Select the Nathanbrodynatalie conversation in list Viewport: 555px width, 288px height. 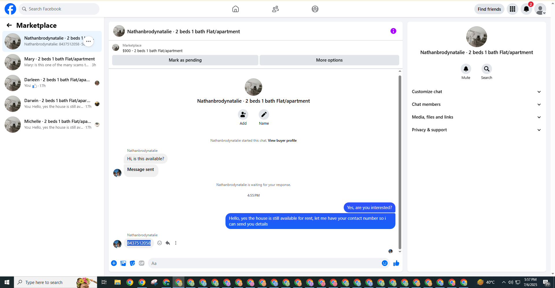pyautogui.click(x=52, y=41)
